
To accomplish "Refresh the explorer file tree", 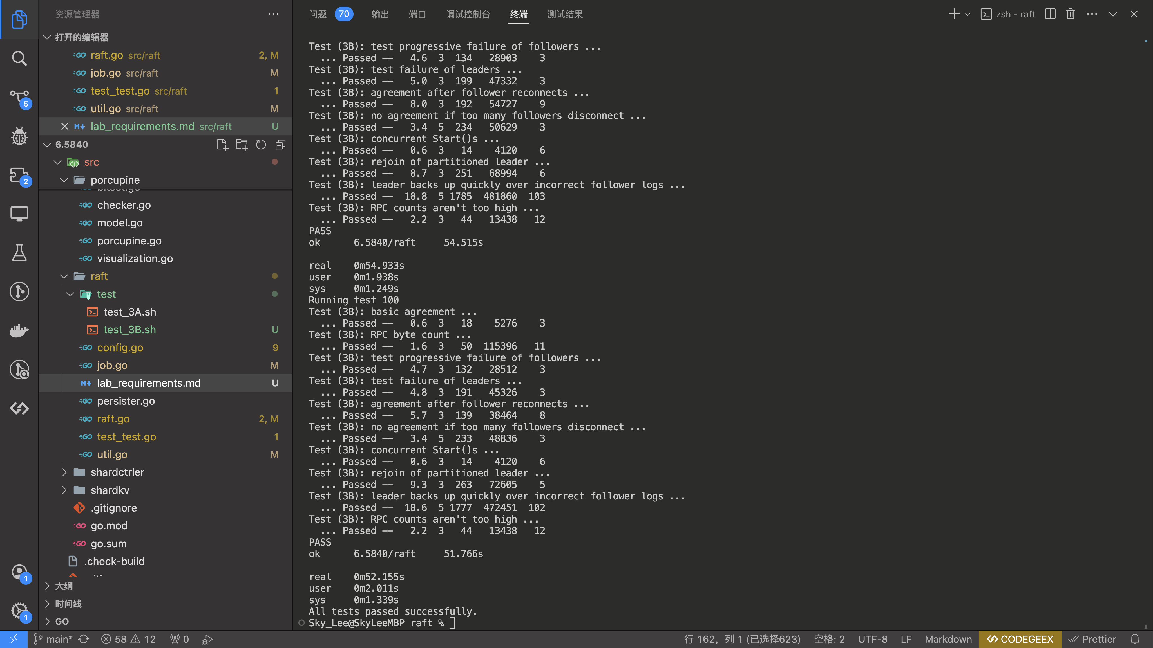I will (x=261, y=145).
